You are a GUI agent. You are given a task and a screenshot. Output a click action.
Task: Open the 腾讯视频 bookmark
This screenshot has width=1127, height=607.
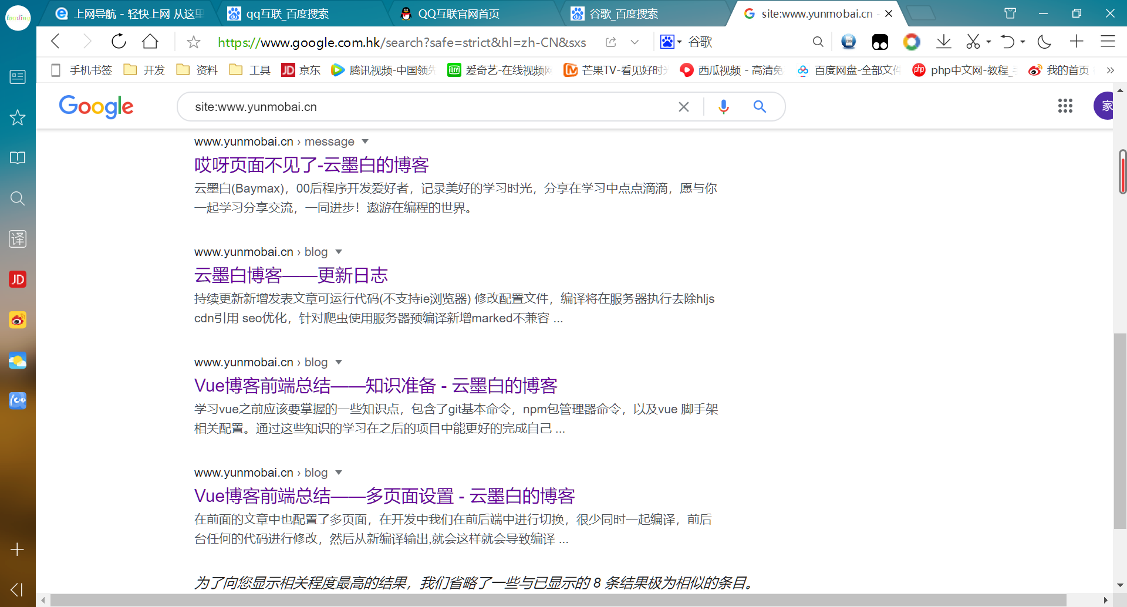[383, 70]
